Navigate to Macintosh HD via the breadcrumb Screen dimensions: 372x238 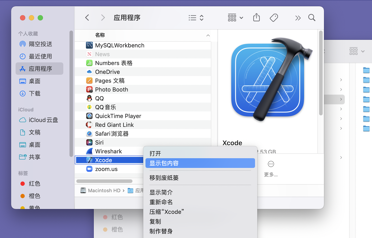point(104,190)
